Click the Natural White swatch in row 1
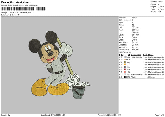 (x=125, y=57)
